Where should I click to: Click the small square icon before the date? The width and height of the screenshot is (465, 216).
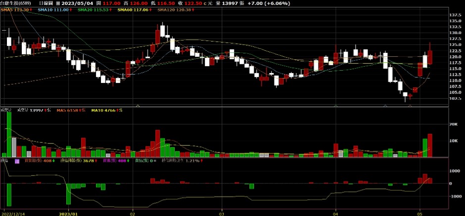tap(57, 3)
